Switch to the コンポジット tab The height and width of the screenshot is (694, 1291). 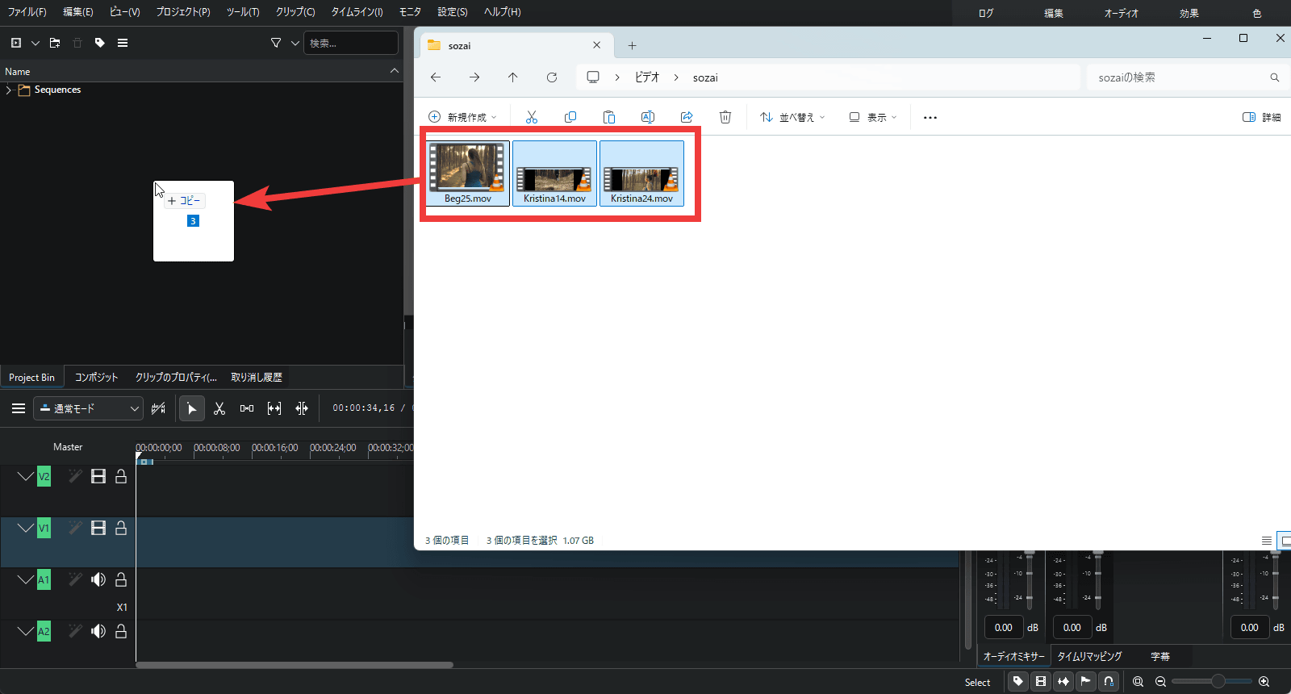pyautogui.click(x=96, y=378)
